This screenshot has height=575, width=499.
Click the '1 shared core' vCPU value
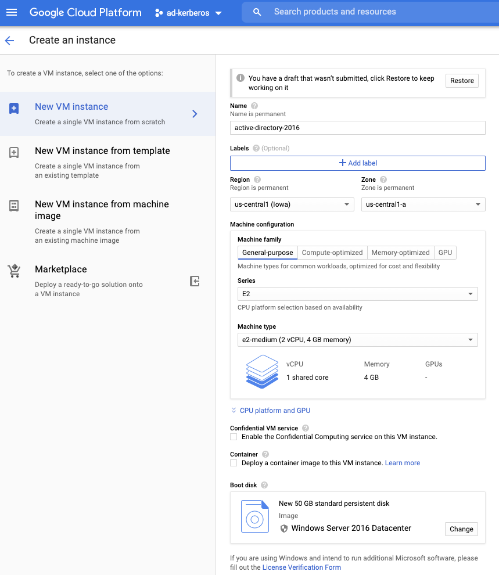click(307, 378)
